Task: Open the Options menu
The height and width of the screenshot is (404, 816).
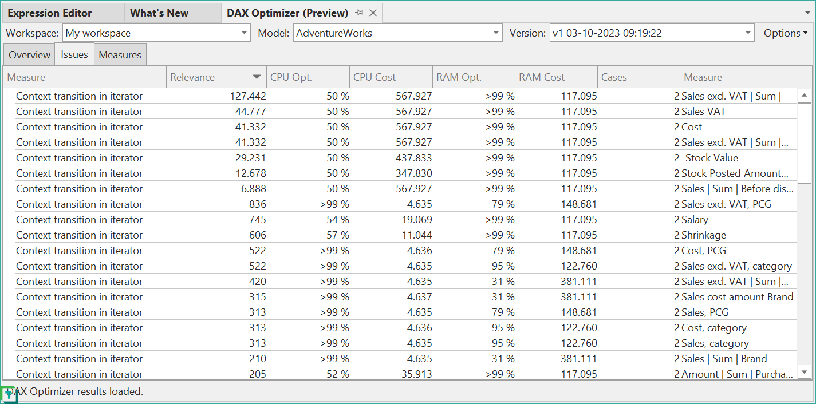Action: click(785, 33)
